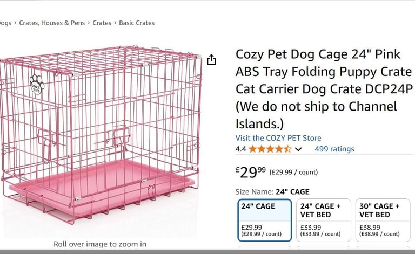
Task: Visit the COZY PET Store link
Action: tap(278, 138)
